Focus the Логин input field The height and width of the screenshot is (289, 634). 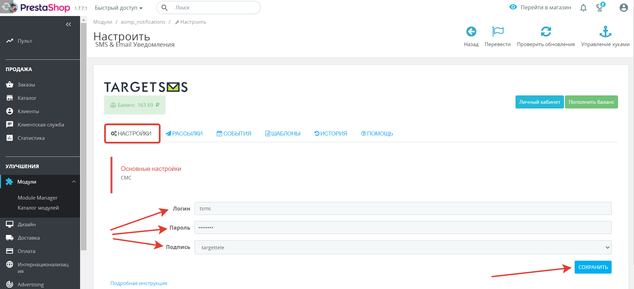403,208
